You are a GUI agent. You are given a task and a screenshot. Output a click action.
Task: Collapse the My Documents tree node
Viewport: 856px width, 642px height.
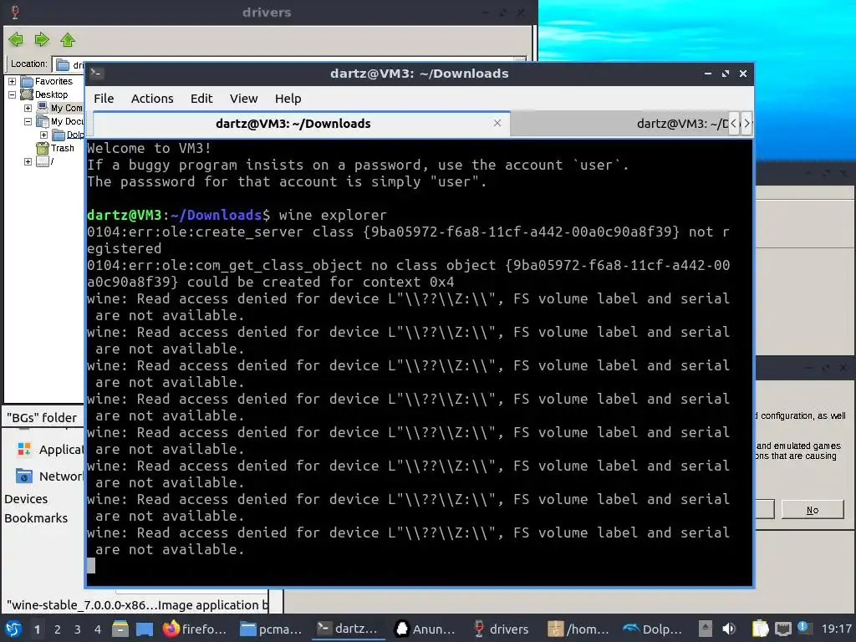point(28,121)
